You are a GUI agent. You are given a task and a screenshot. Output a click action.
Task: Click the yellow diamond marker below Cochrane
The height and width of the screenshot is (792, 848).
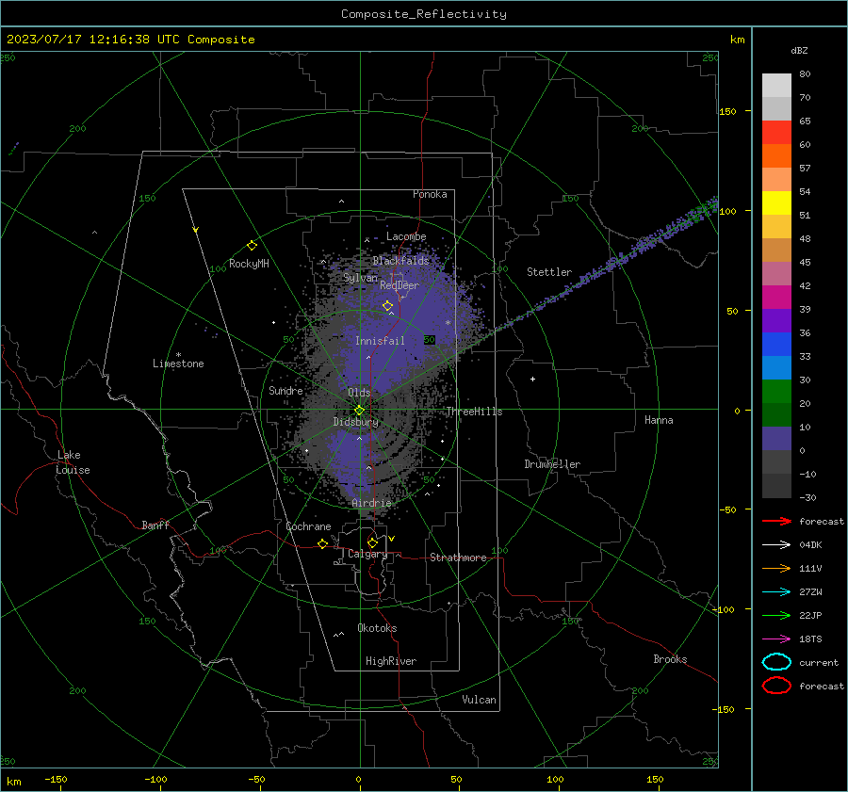coord(323,544)
